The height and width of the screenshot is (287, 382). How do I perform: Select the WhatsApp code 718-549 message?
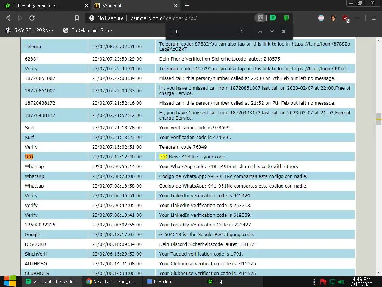coord(228,166)
